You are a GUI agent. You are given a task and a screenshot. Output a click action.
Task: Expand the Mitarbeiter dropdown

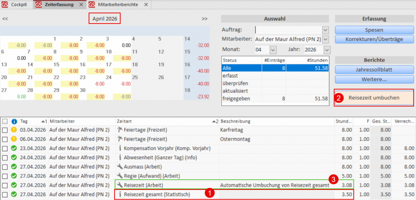click(325, 39)
